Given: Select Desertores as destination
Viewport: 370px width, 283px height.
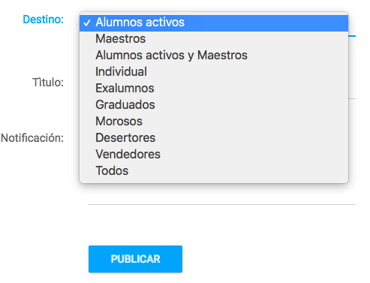Looking at the screenshot, I should pos(214,138).
